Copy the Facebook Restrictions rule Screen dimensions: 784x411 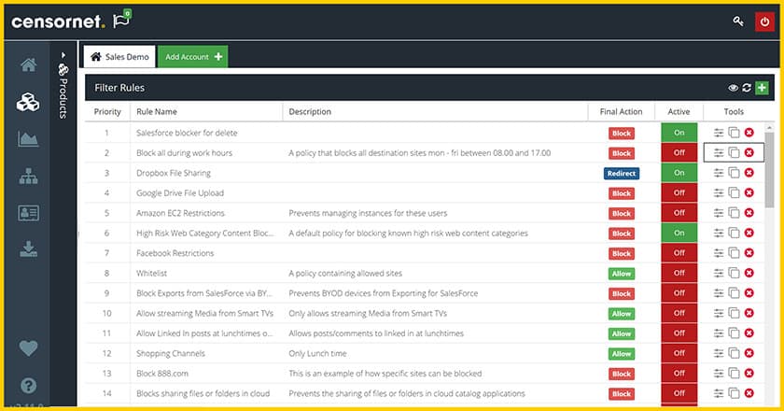[x=734, y=253]
